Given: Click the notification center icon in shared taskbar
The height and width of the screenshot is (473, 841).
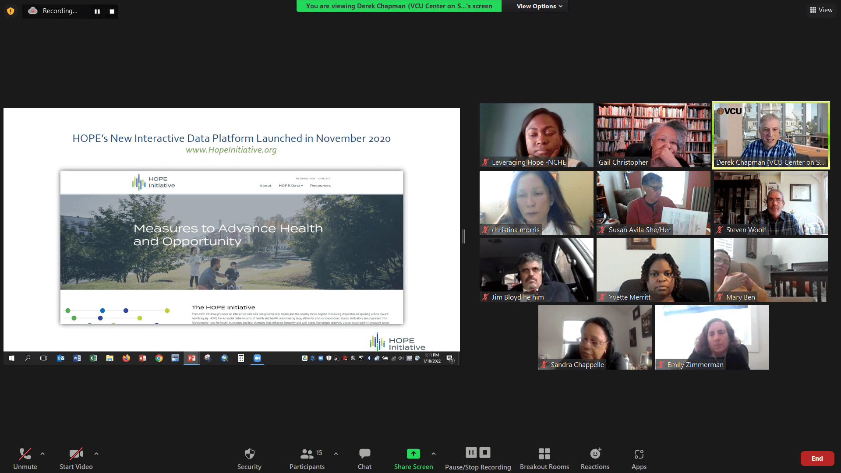Looking at the screenshot, I should tap(450, 359).
